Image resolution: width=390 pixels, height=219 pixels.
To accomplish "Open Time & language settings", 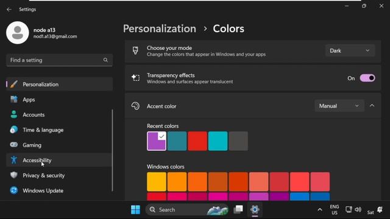I will click(x=60, y=130).
